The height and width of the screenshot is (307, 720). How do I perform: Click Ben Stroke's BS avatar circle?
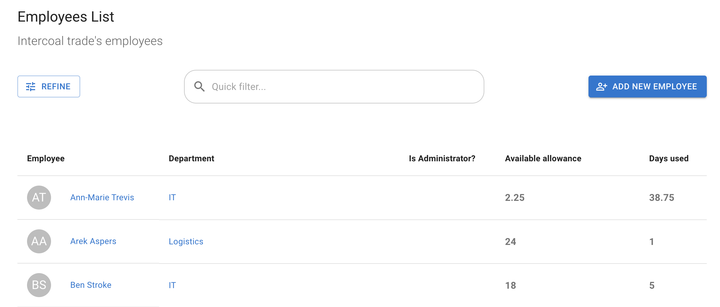(39, 285)
